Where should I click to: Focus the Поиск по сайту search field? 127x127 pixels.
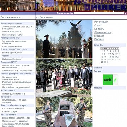(99, 13)
